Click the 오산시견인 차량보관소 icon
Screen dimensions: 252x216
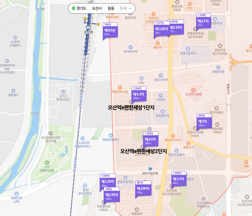[204, 199]
